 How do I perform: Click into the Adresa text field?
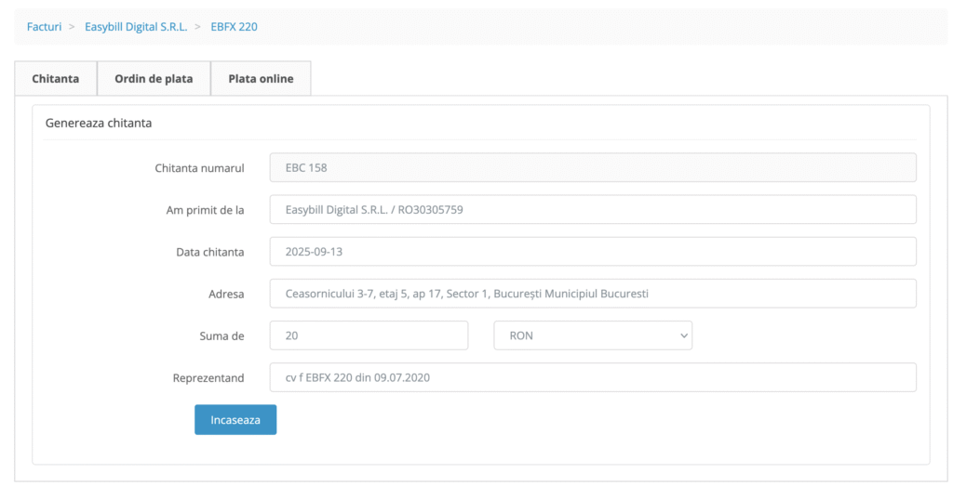pos(593,294)
